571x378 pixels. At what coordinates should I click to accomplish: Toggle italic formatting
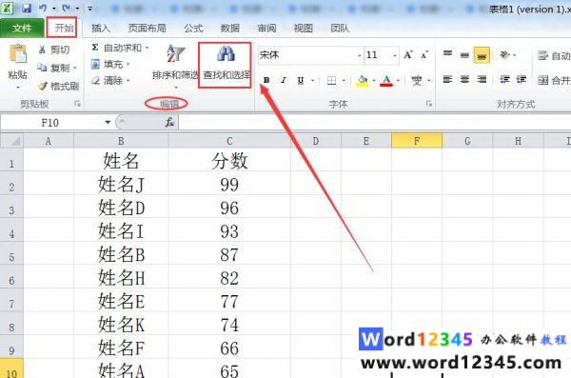[x=284, y=80]
